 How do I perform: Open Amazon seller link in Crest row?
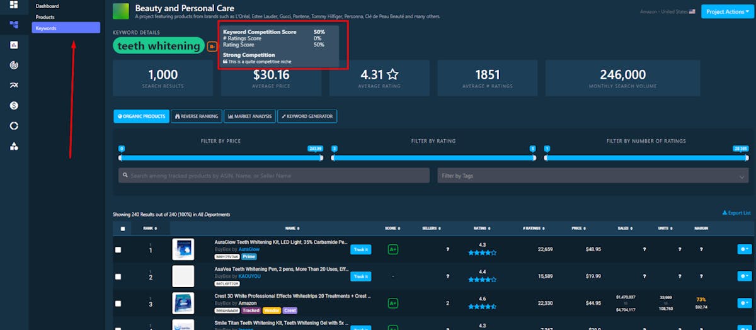coord(248,303)
